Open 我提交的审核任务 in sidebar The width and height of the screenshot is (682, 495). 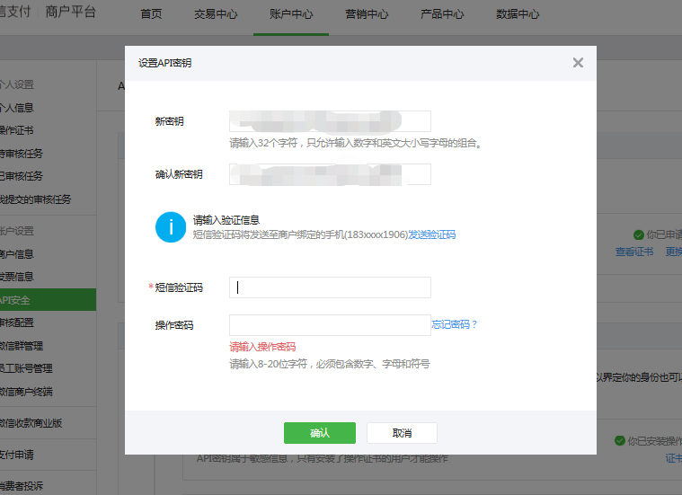click(x=35, y=199)
